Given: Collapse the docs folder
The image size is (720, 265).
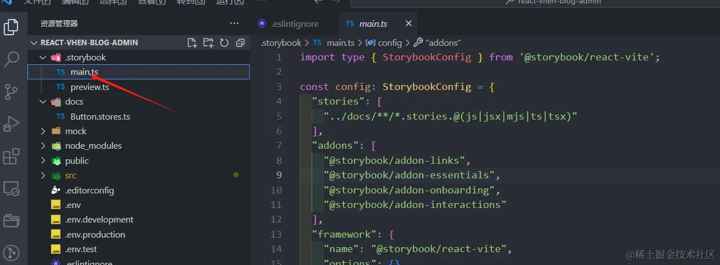Looking at the screenshot, I should (x=44, y=101).
